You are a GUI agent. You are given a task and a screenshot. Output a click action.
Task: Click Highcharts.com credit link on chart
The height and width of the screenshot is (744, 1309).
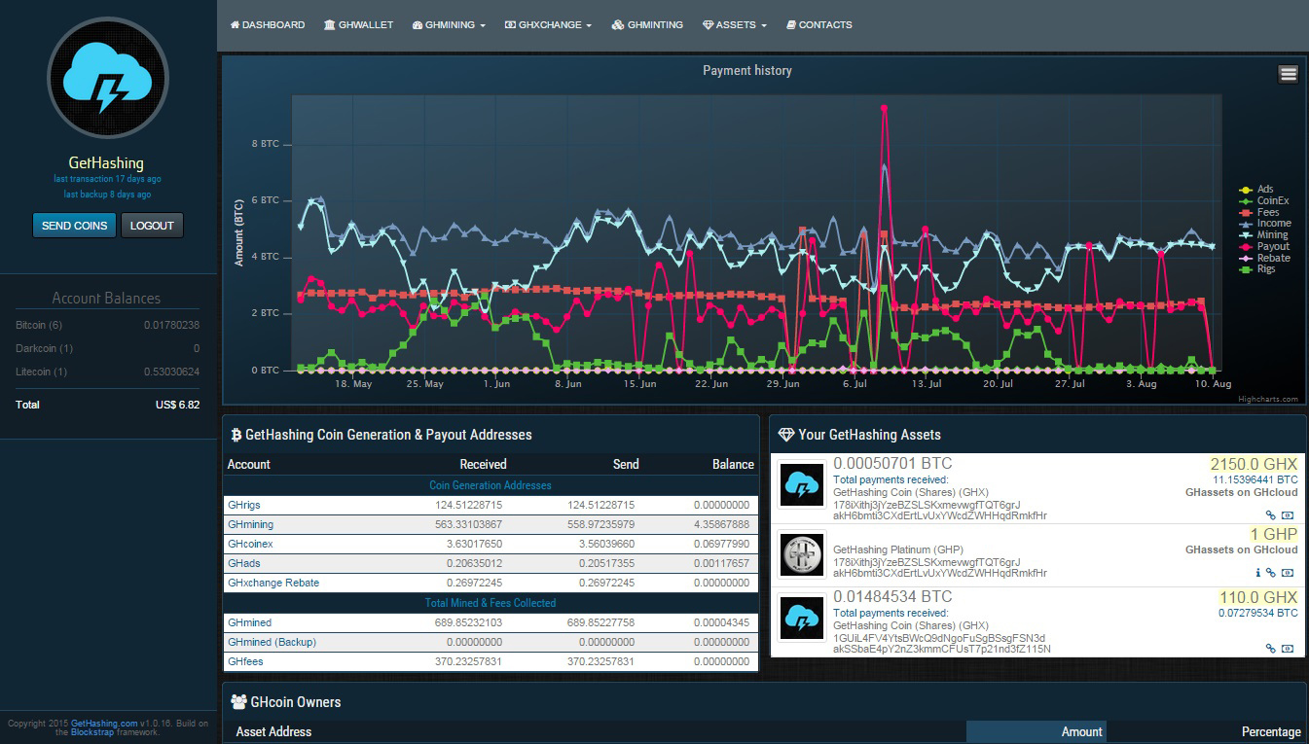pos(1268,399)
